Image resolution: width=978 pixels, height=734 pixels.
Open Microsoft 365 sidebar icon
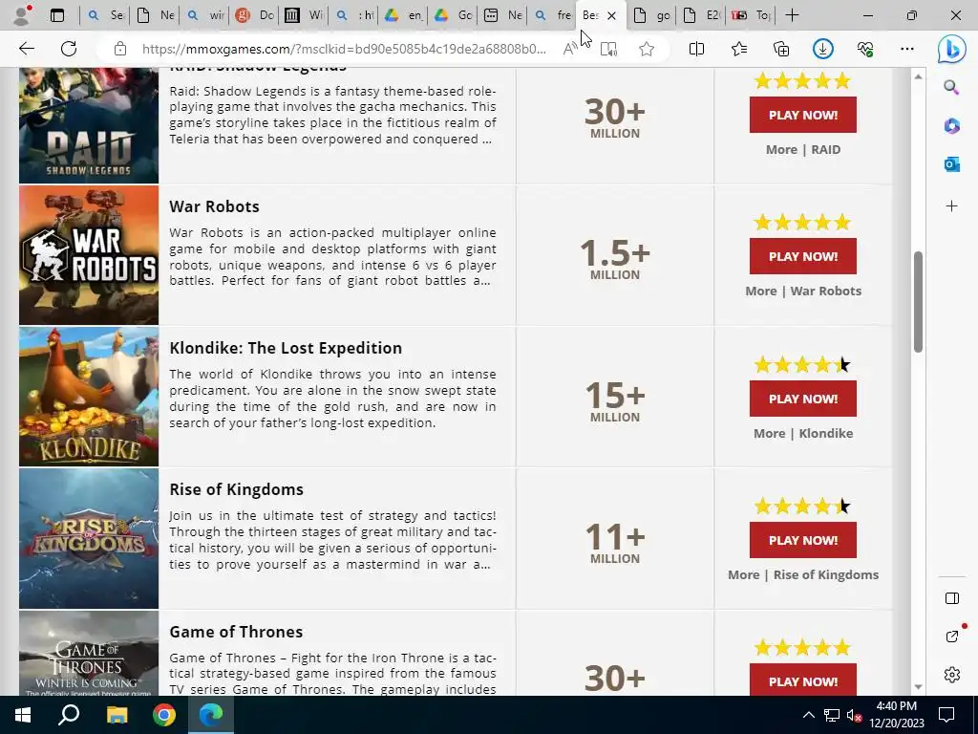(951, 126)
